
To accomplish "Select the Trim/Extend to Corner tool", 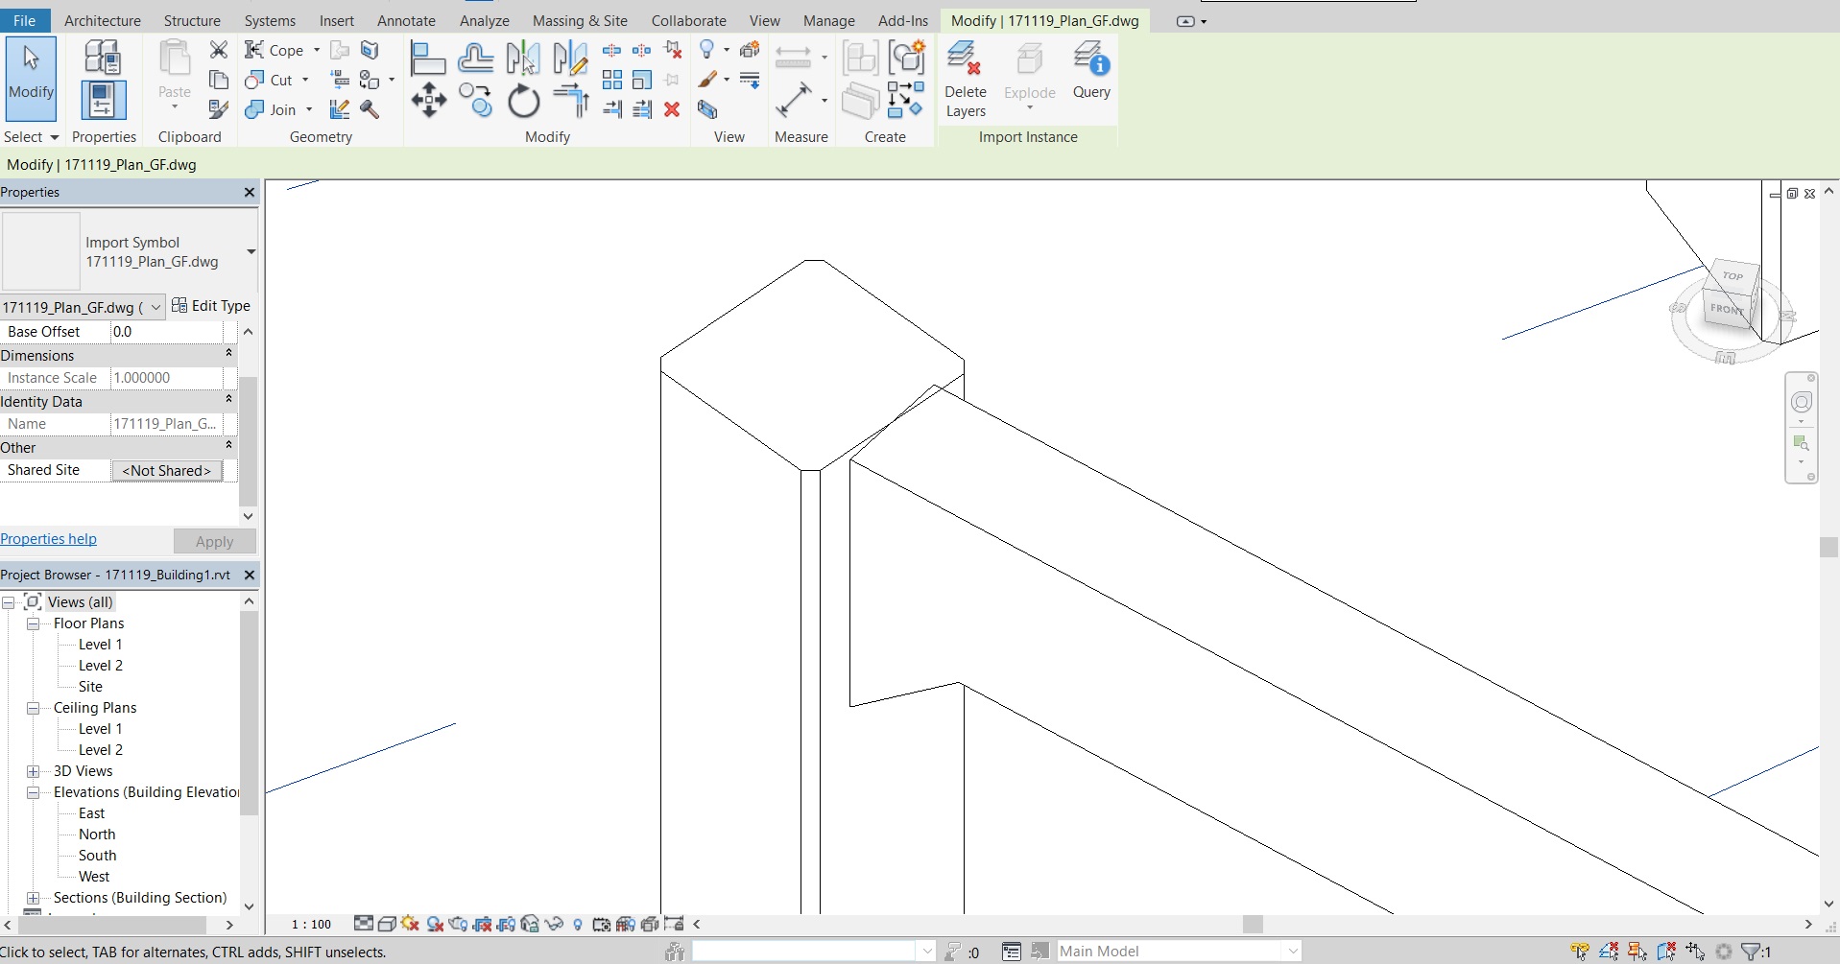I will [x=571, y=100].
